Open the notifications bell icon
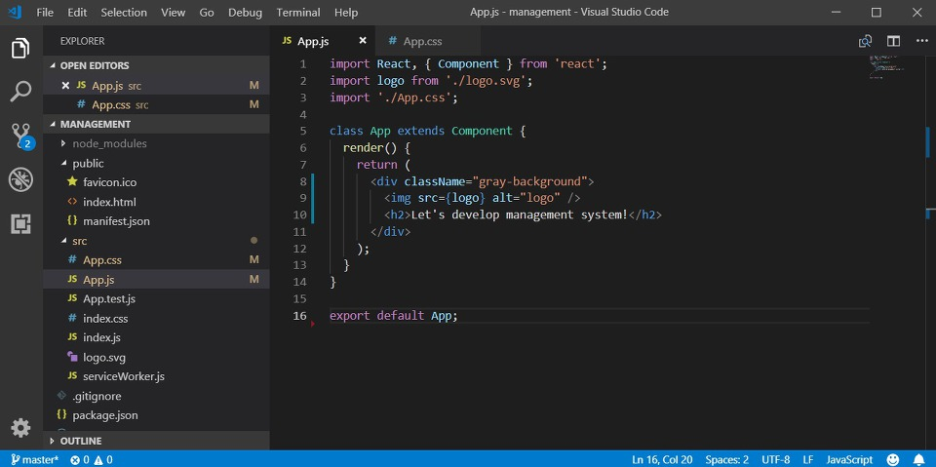This screenshot has width=936, height=467. click(x=918, y=459)
